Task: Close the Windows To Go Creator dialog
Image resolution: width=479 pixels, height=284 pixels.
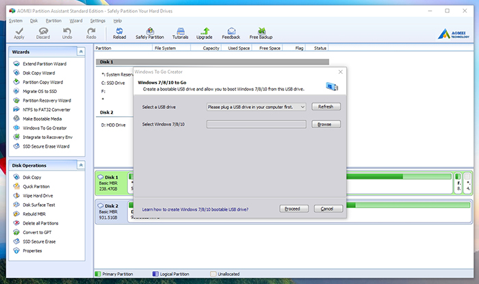Action: 341,72
